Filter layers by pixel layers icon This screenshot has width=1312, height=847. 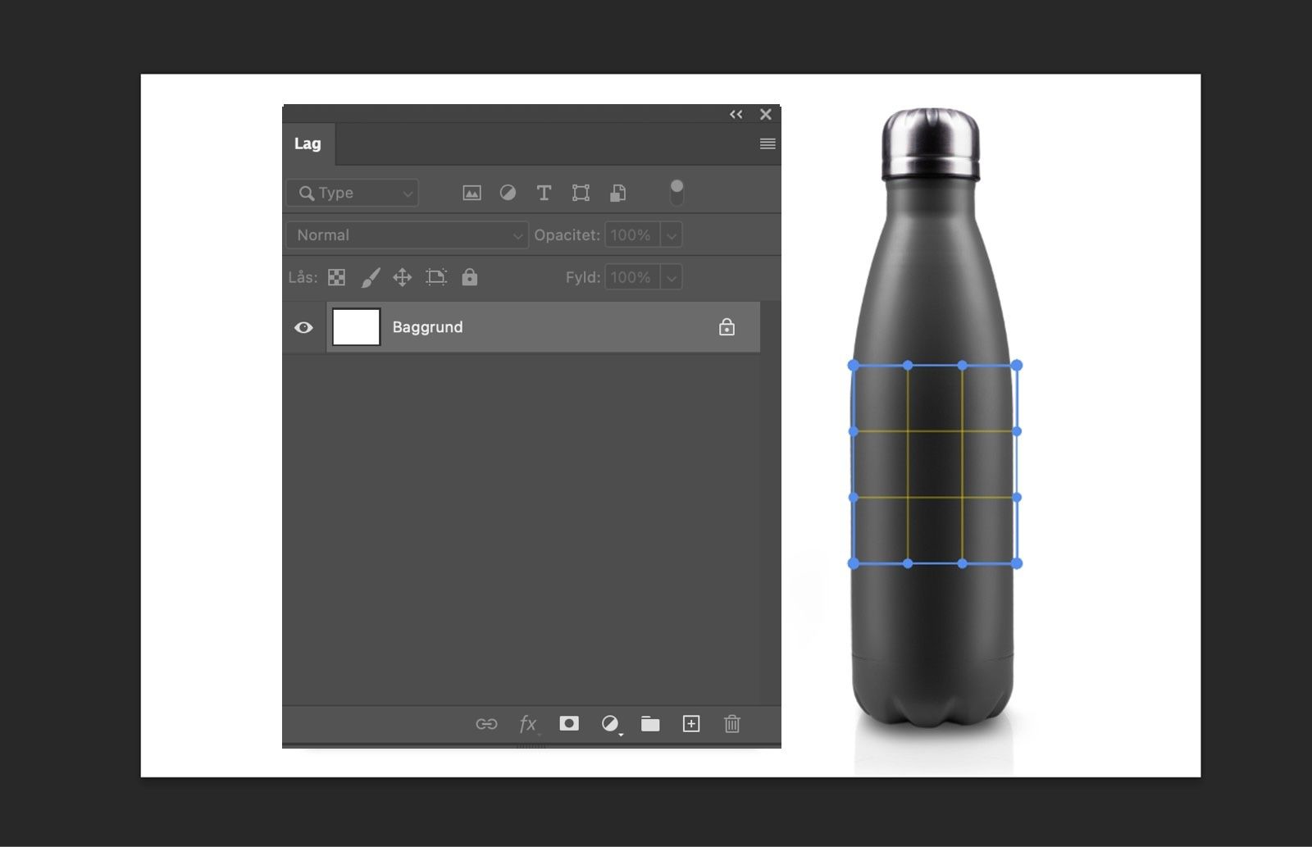pos(471,193)
